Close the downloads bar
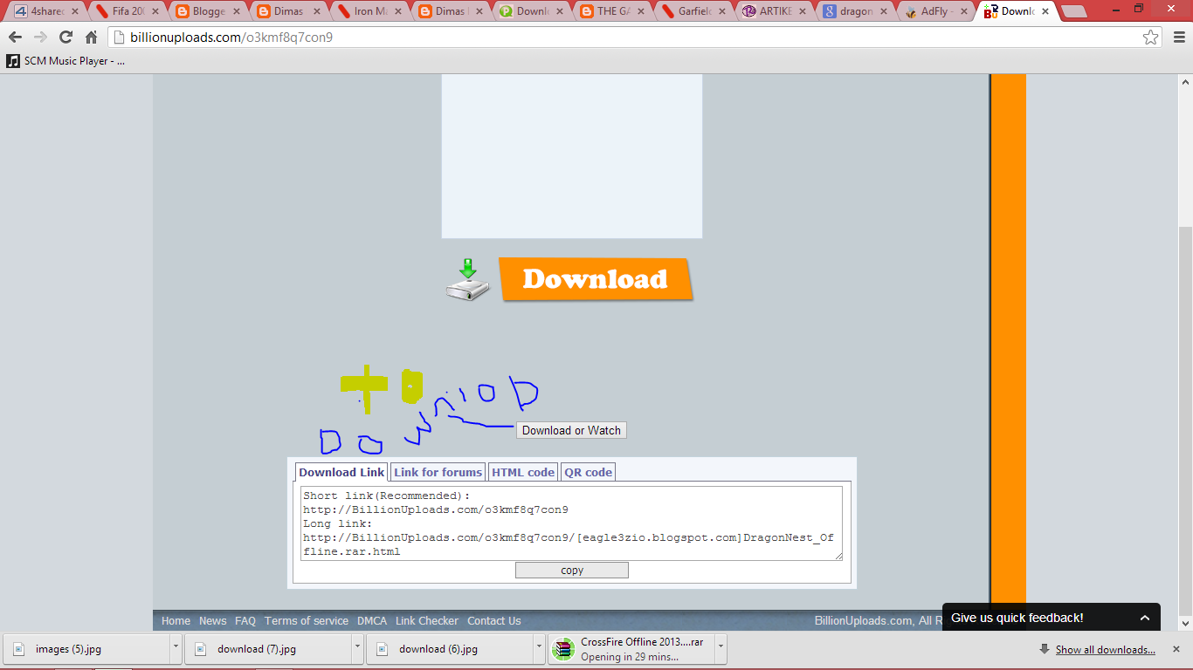Image resolution: width=1193 pixels, height=670 pixels. 1178,649
